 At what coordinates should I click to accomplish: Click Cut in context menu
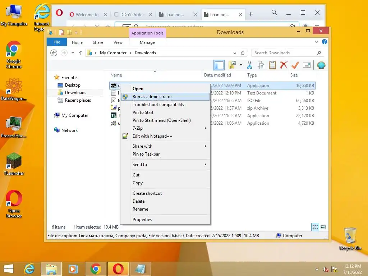(x=165, y=175)
